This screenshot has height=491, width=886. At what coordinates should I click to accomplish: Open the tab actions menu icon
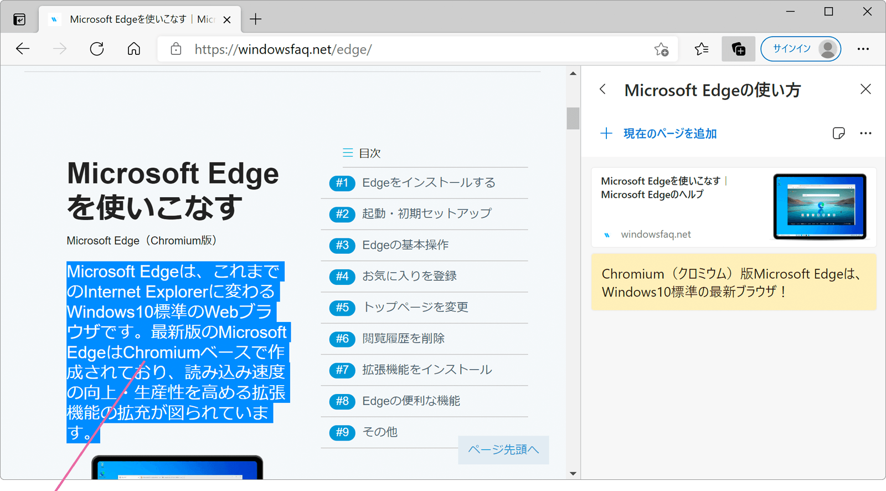pyautogui.click(x=19, y=20)
